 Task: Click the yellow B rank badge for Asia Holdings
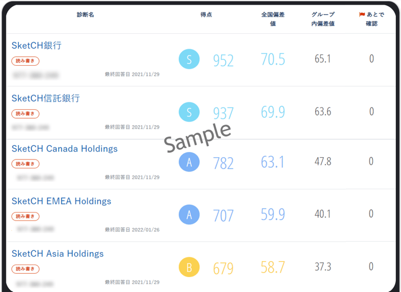point(189,267)
